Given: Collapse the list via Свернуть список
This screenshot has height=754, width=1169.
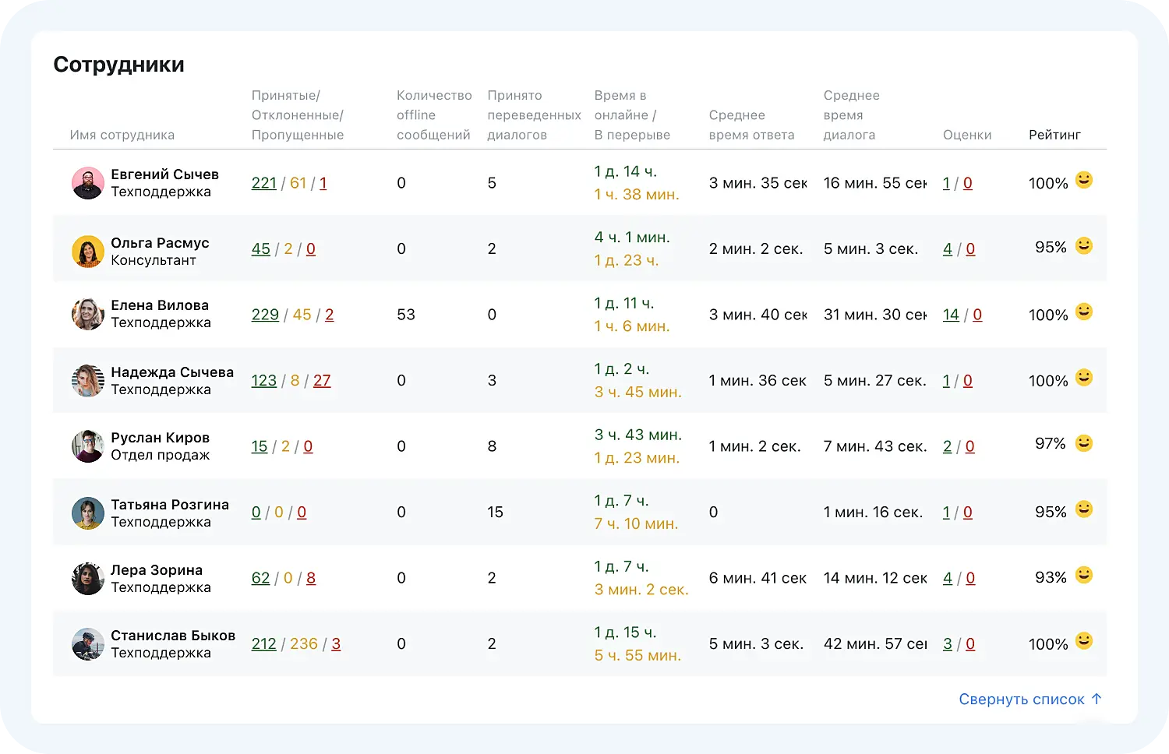Looking at the screenshot, I should coord(1021,699).
